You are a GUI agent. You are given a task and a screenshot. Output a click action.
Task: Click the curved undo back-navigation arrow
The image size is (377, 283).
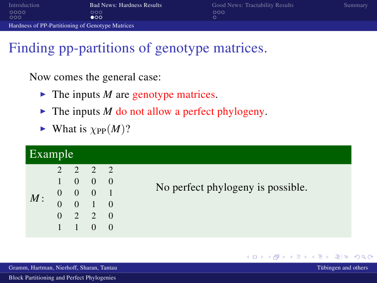[357, 257]
